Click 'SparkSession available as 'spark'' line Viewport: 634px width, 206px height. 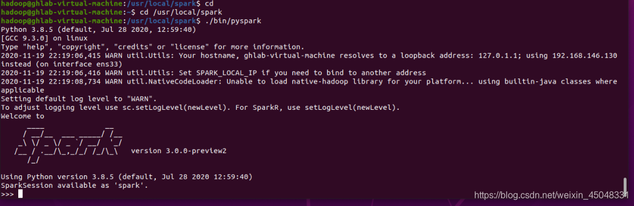(x=75, y=186)
